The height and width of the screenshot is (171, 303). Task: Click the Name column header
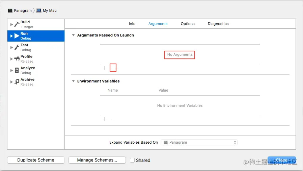tap(113, 90)
